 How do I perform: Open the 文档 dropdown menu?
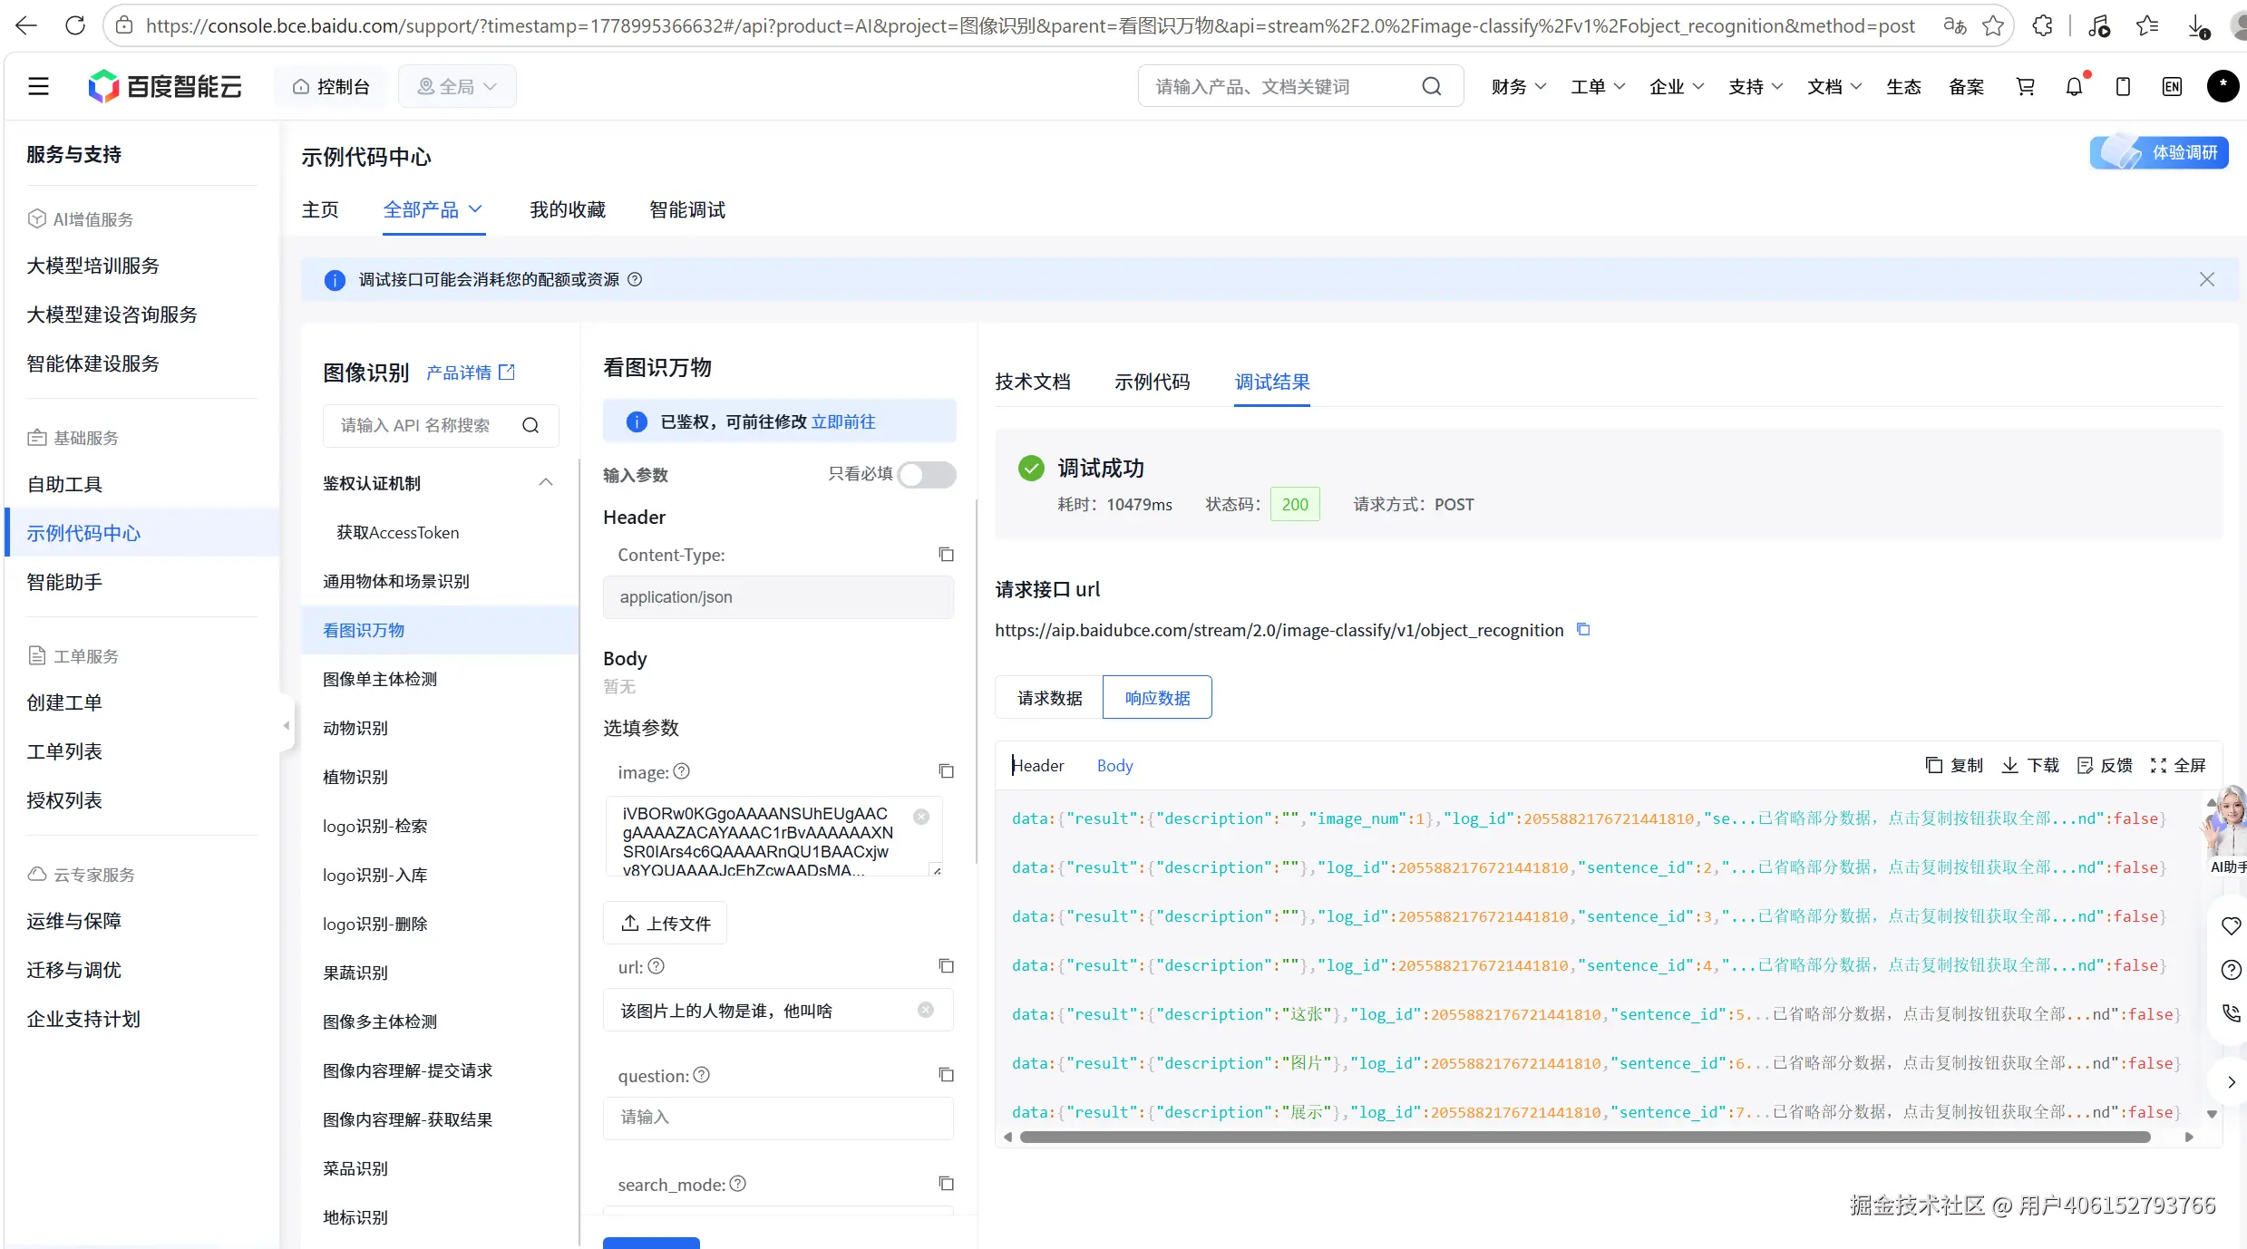(1834, 86)
